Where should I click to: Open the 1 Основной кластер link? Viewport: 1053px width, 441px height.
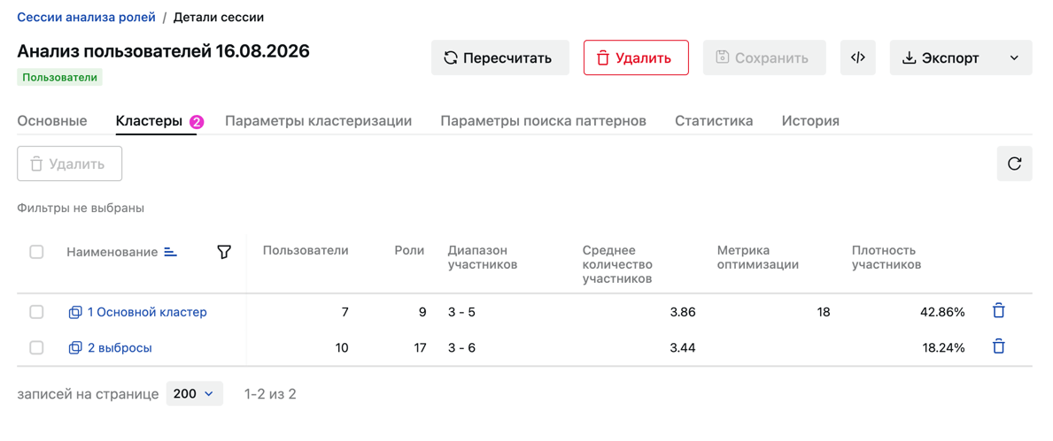pos(147,312)
